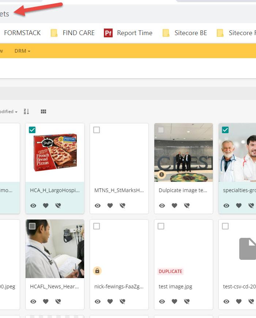Check the test image.jpg checkbox
256x318 pixels.
(161, 226)
